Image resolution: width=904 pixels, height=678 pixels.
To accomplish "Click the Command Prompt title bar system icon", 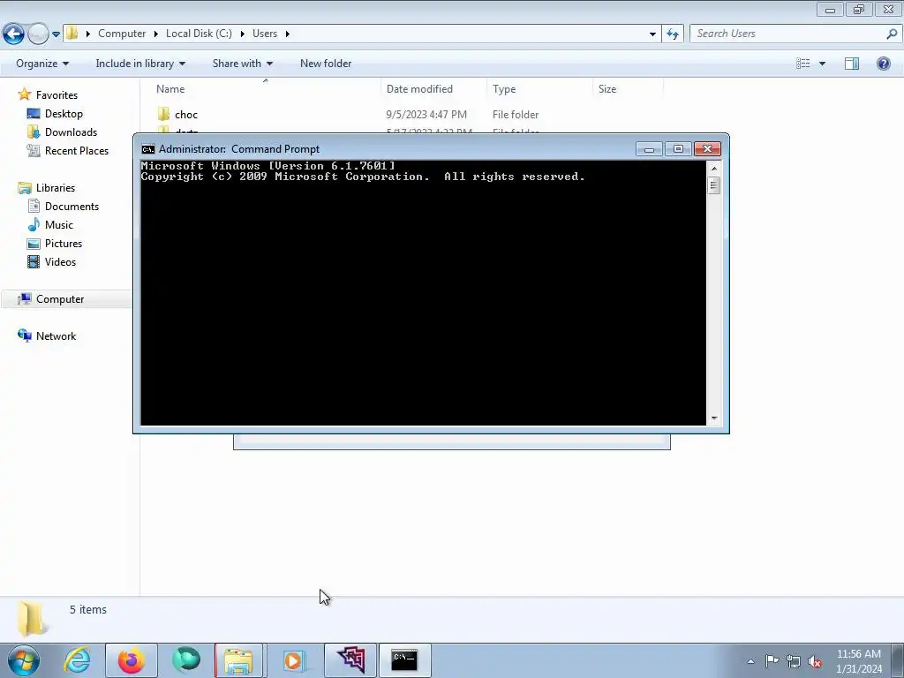I will [x=148, y=149].
